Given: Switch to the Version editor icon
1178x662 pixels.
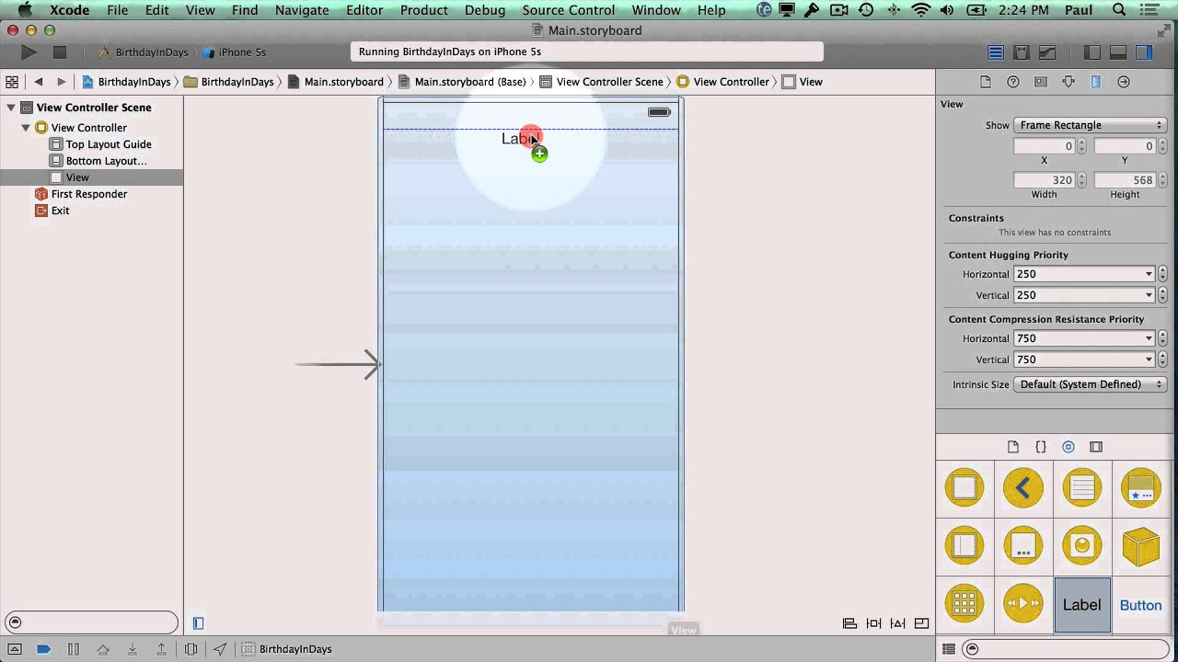Looking at the screenshot, I should pyautogui.click(x=1047, y=52).
